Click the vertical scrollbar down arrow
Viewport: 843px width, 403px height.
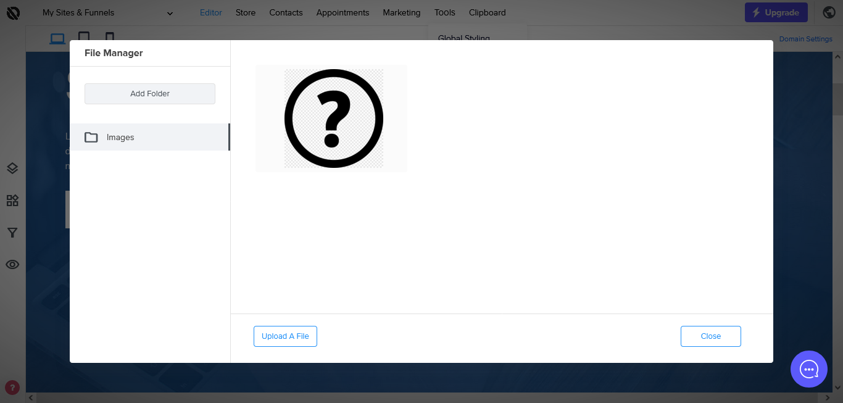coord(837,388)
